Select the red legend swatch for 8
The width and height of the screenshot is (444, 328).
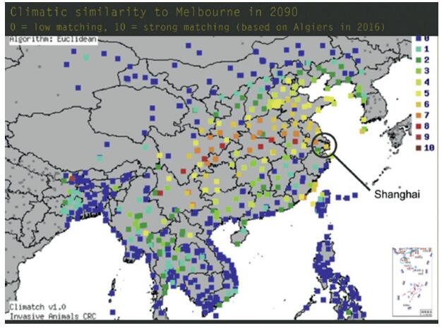click(417, 126)
